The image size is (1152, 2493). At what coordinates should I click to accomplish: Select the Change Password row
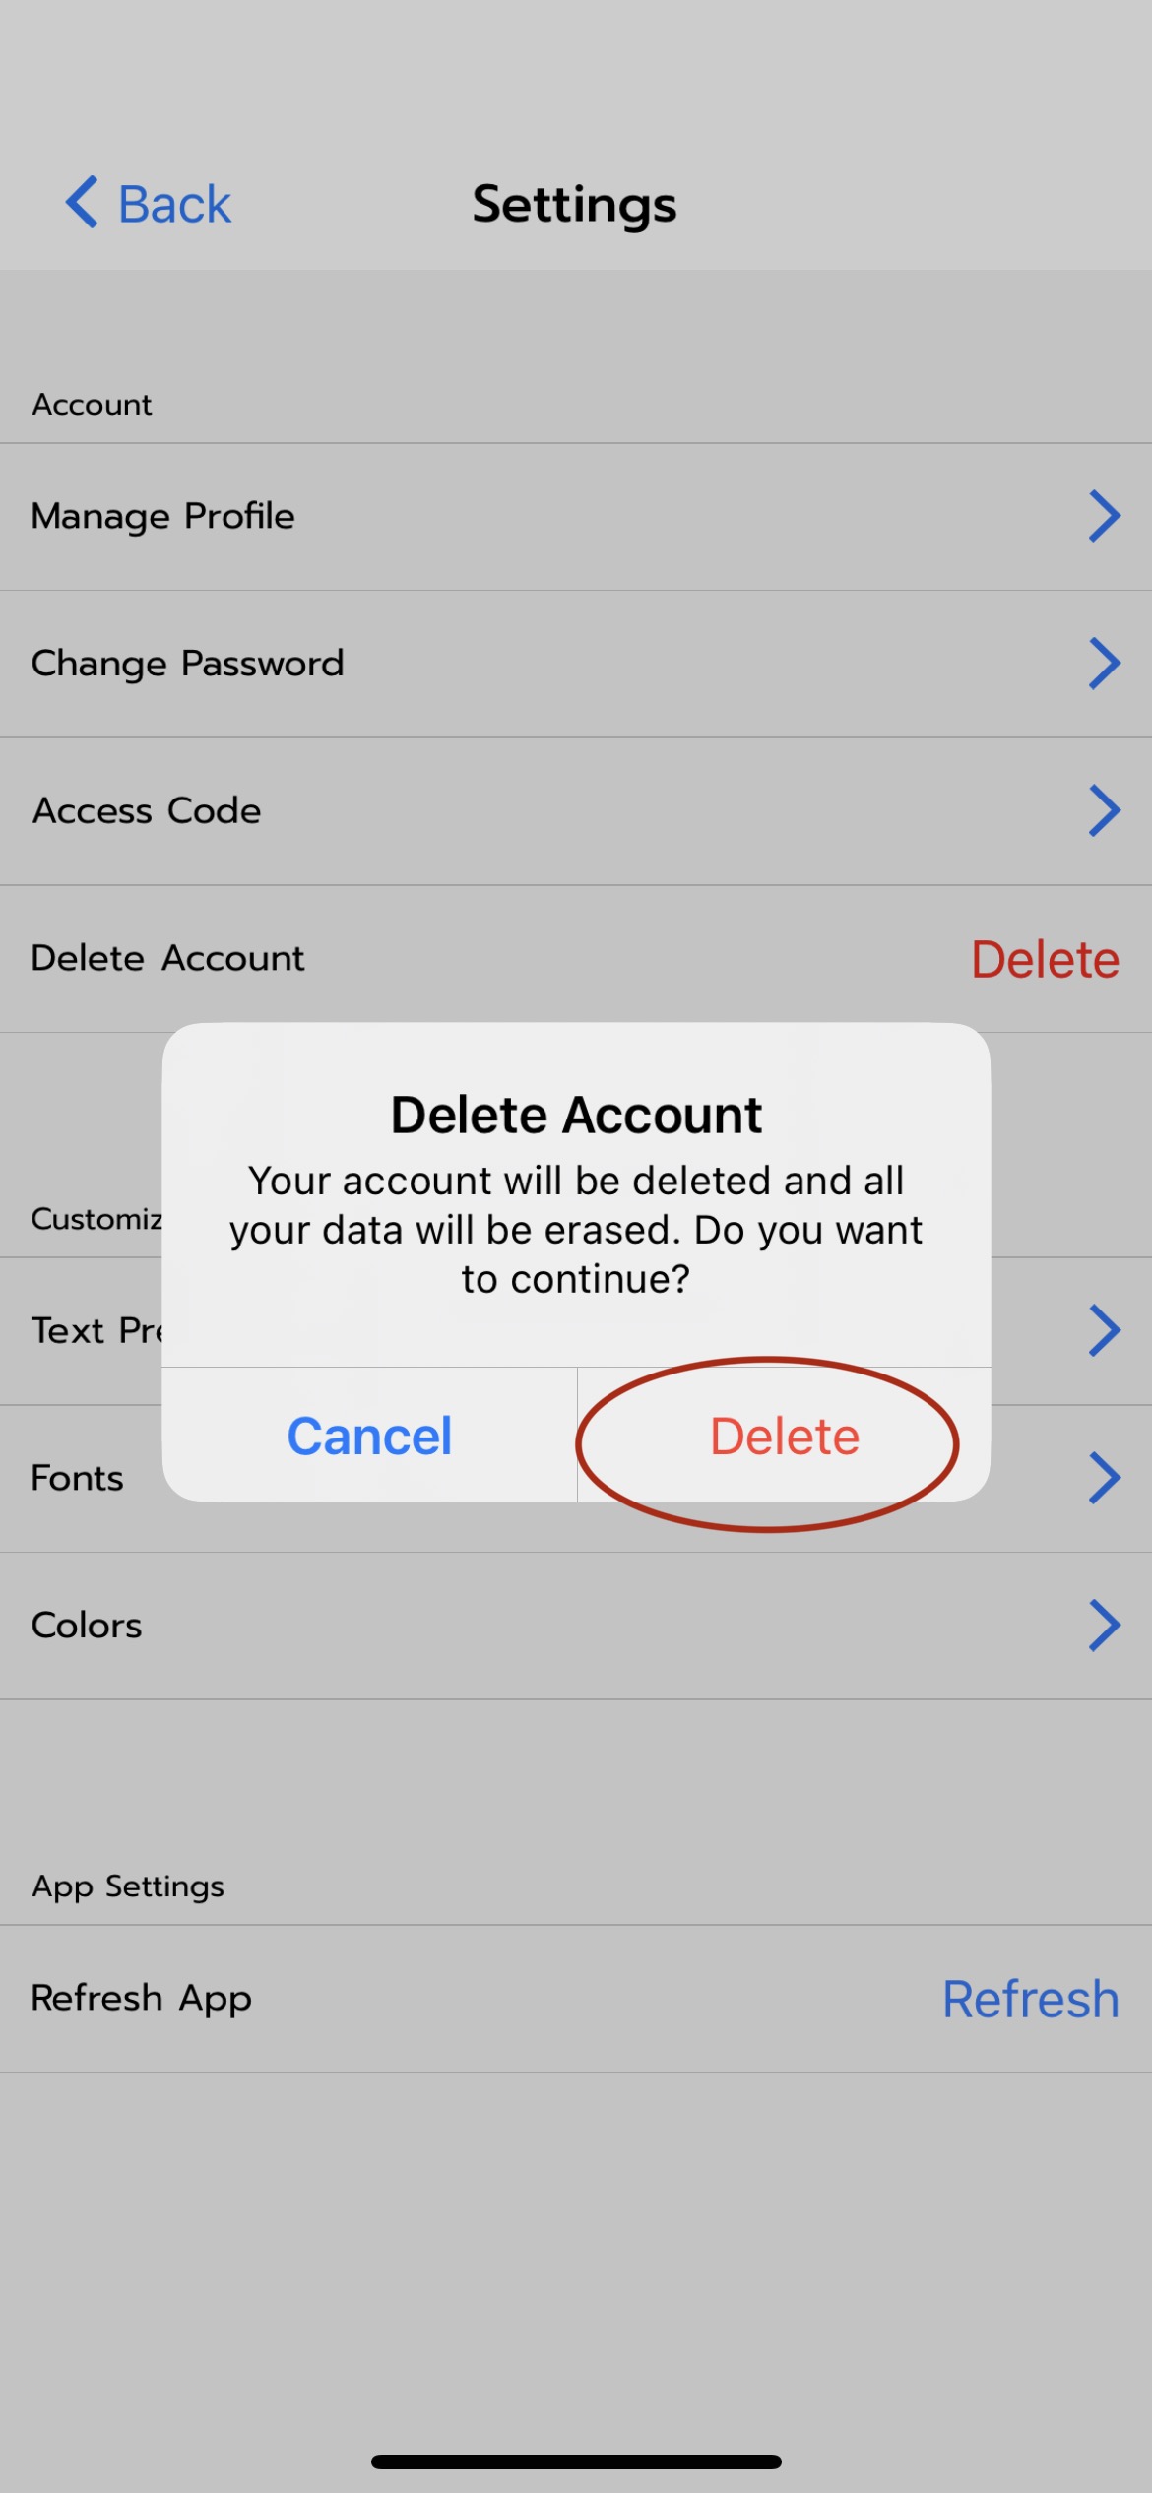click(x=576, y=665)
